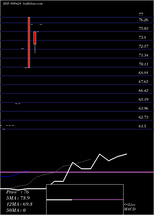Click the '<<Live MACD' label
This screenshot has height=215, width=154.
pos(130,207)
